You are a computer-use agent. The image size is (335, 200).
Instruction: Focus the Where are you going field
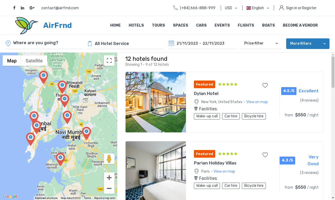(x=44, y=43)
